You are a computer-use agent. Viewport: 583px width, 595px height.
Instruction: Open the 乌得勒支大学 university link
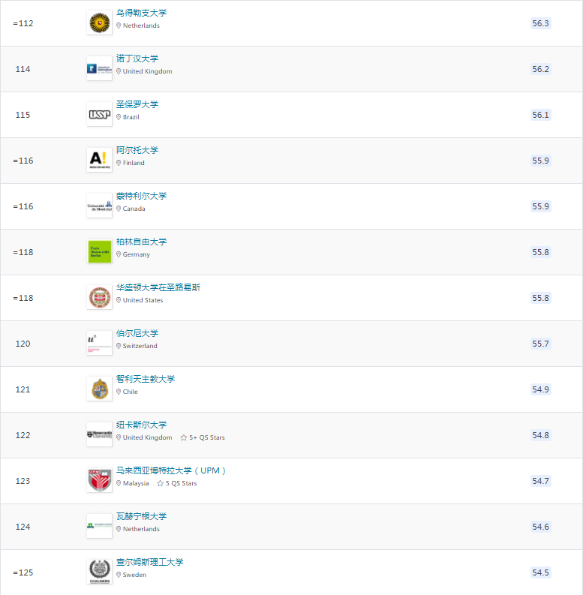click(141, 13)
